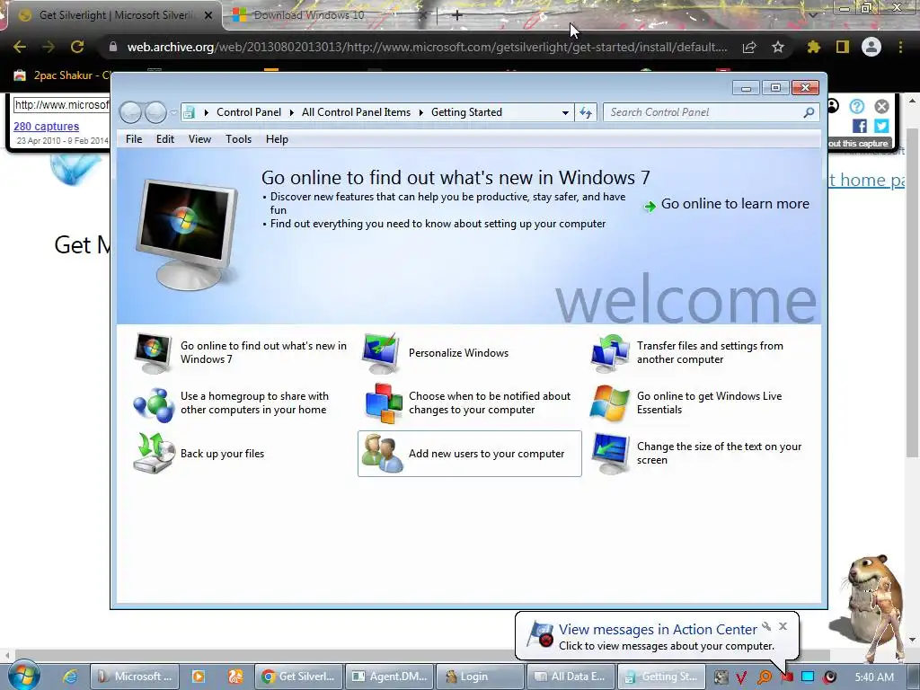Close the Wayback Machine toolbar
The width and height of the screenshot is (920, 690).
(x=882, y=106)
